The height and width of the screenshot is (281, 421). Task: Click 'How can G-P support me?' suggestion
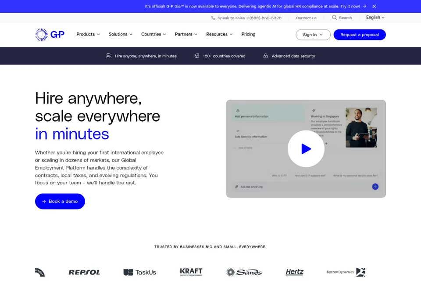310,176
